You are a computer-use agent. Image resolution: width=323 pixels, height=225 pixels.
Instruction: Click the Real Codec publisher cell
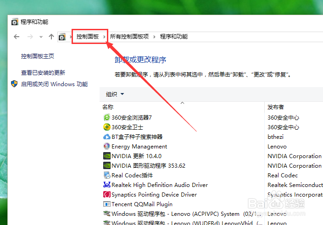point(283,175)
